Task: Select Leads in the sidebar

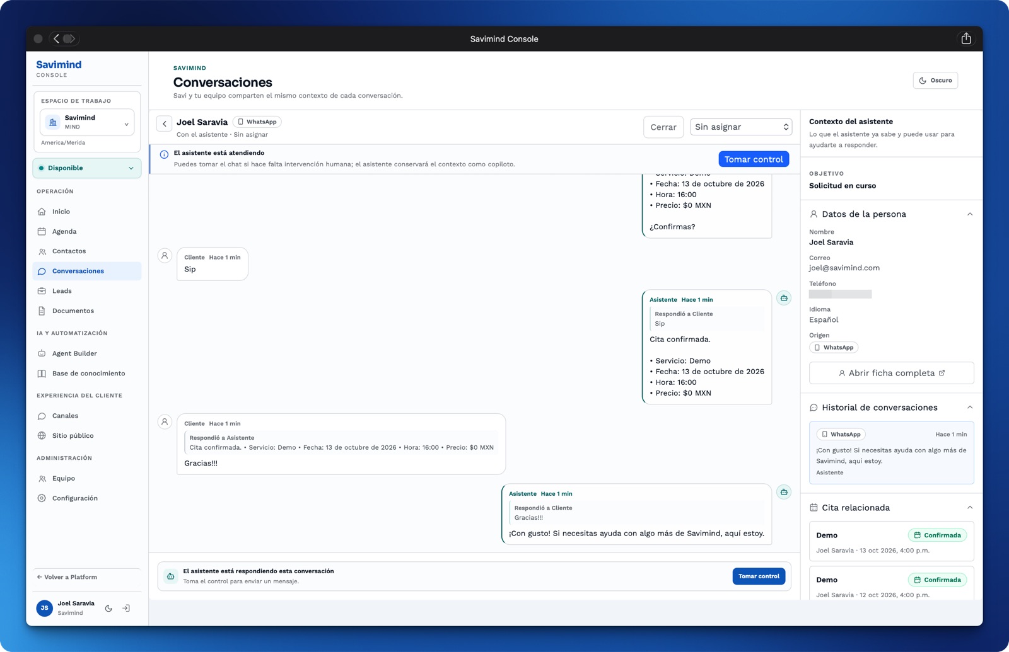Action: point(86,291)
